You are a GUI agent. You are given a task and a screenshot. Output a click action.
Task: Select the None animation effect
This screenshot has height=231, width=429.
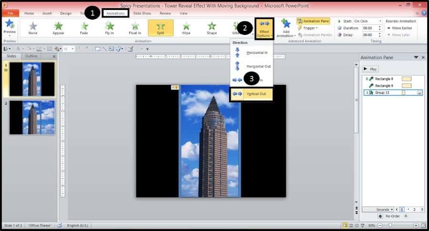(x=33, y=28)
